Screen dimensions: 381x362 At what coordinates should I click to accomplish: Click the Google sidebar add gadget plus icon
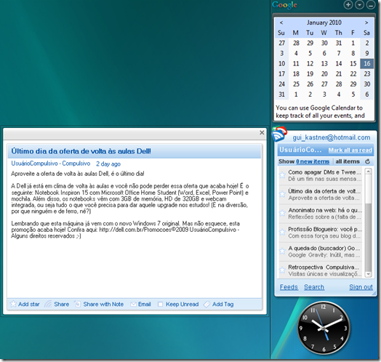click(348, 4)
